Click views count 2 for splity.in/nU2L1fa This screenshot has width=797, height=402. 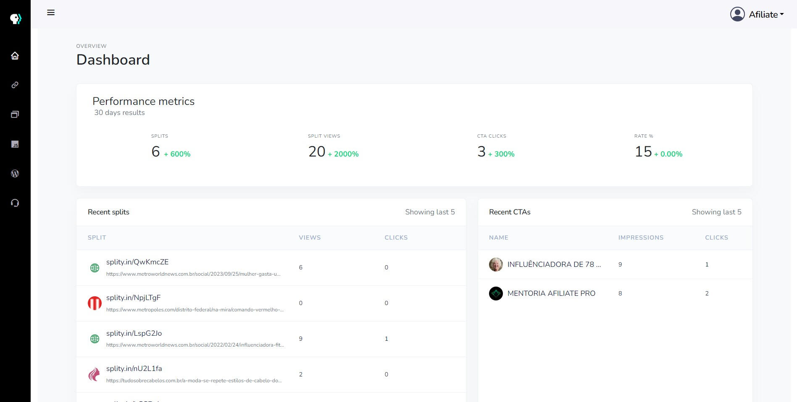click(x=300, y=374)
